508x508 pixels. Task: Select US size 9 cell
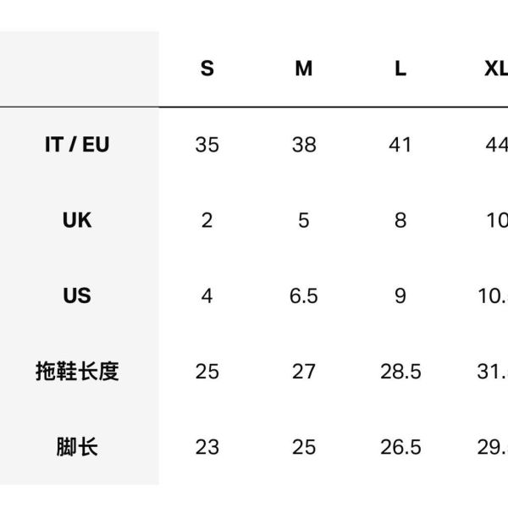click(400, 296)
